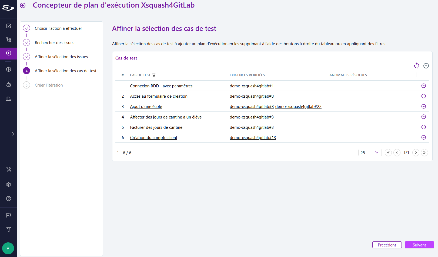Screen dimensions: 438x257
Task: Click the refresh icon above the test table
Action: pos(416,66)
